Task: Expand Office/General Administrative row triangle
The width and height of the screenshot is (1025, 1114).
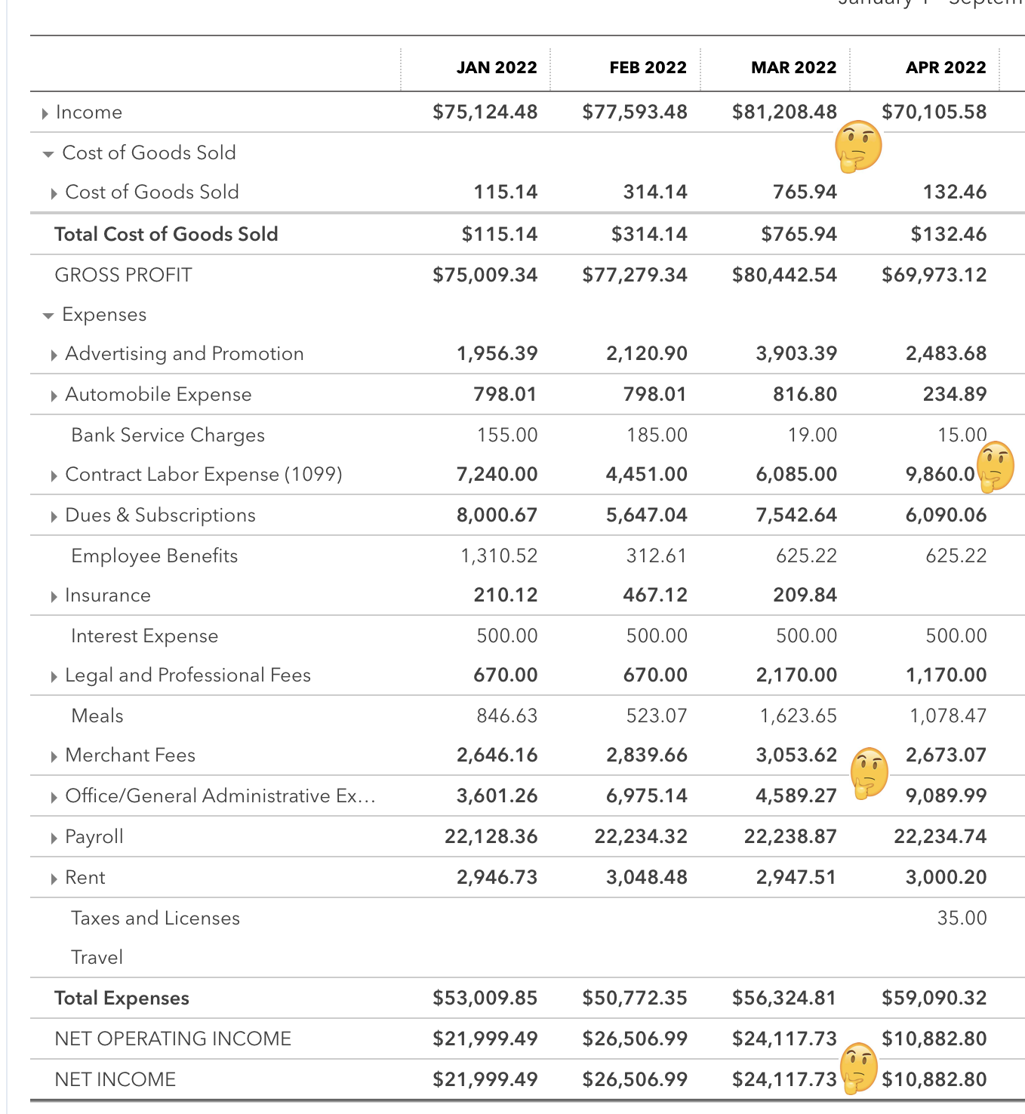Action: (54, 797)
